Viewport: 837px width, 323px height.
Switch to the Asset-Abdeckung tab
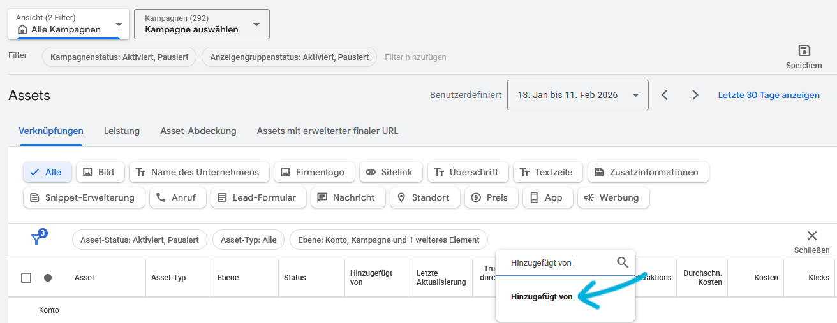tap(198, 131)
